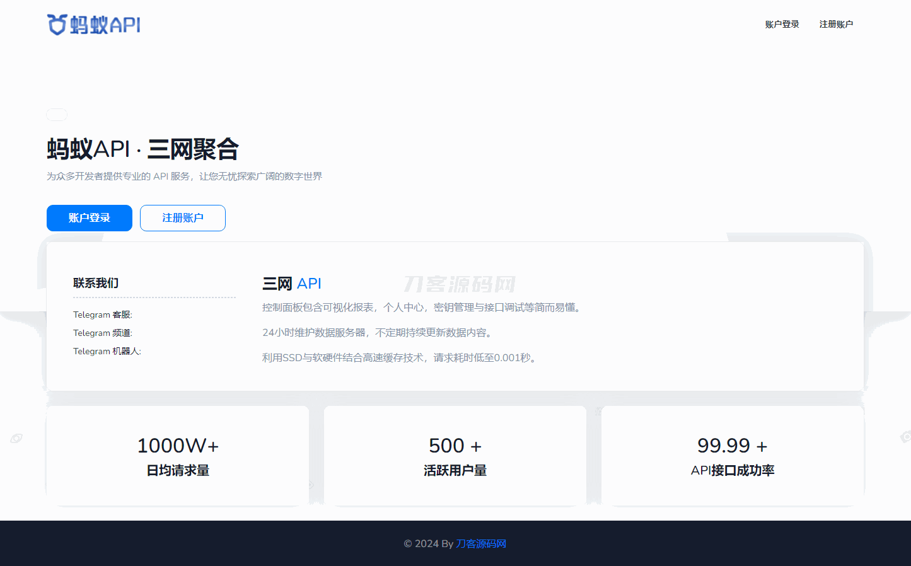Viewport: 911px width, 566px height.
Task: Click the 蚂蚁API · 三网聚合 main headline
Action: tap(142, 149)
